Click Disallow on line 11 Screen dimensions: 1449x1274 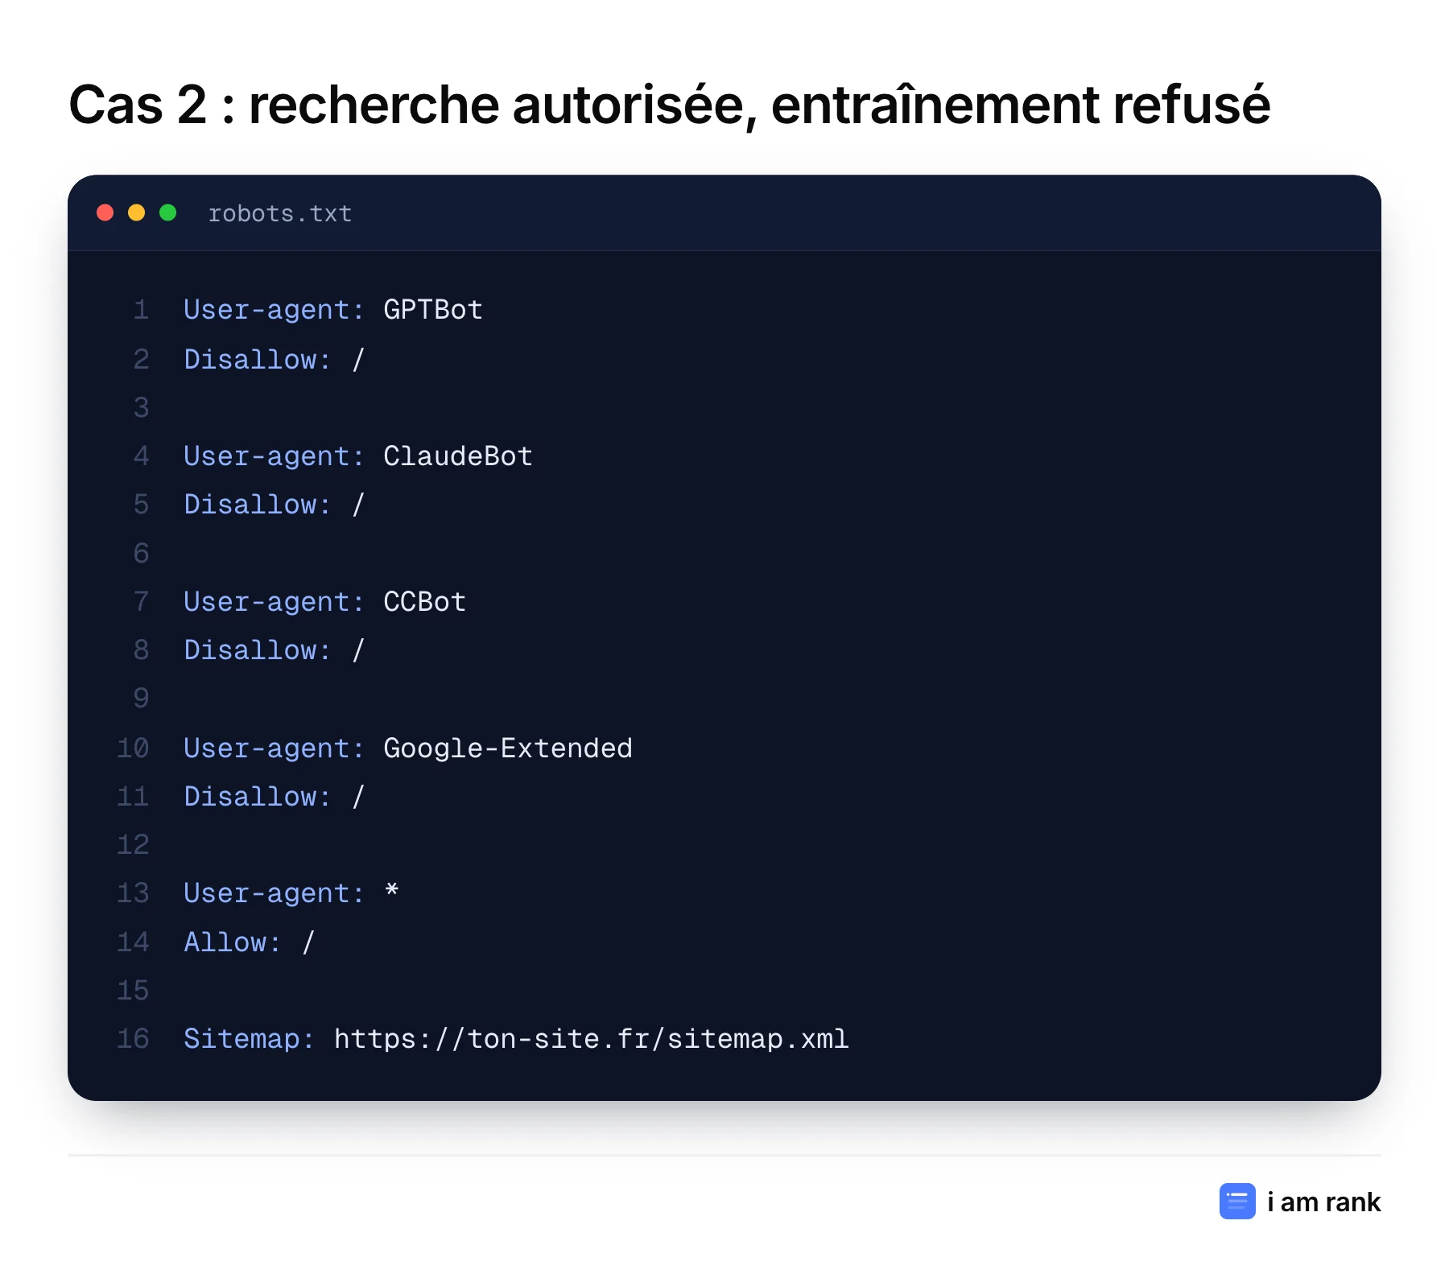257,797
